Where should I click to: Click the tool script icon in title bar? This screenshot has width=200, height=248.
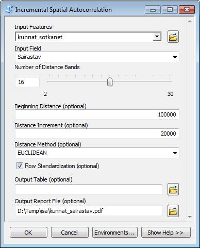point(9,10)
